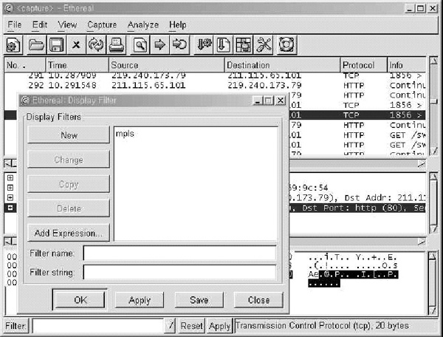Open the filter history dropdown arrow
Screen dimensions: 443x337
tap(171, 326)
